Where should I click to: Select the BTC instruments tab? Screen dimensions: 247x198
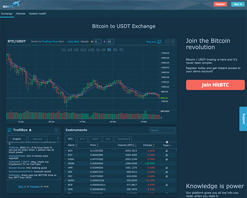pos(70,139)
